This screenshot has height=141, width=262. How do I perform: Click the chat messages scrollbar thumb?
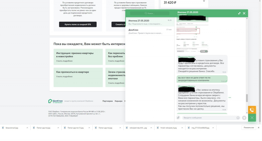tap(247, 98)
